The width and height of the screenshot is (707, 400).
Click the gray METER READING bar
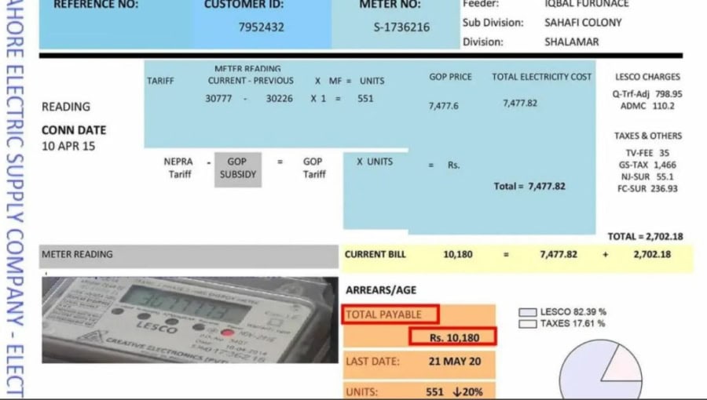[x=189, y=256]
